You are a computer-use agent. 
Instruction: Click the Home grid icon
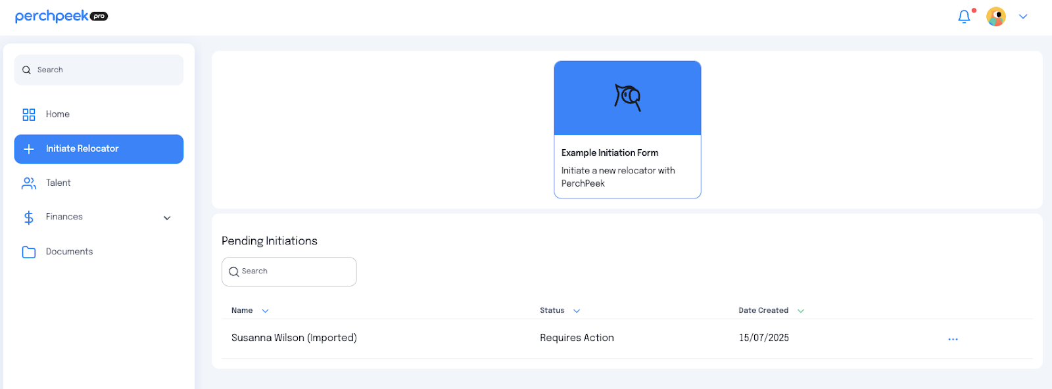coord(29,114)
